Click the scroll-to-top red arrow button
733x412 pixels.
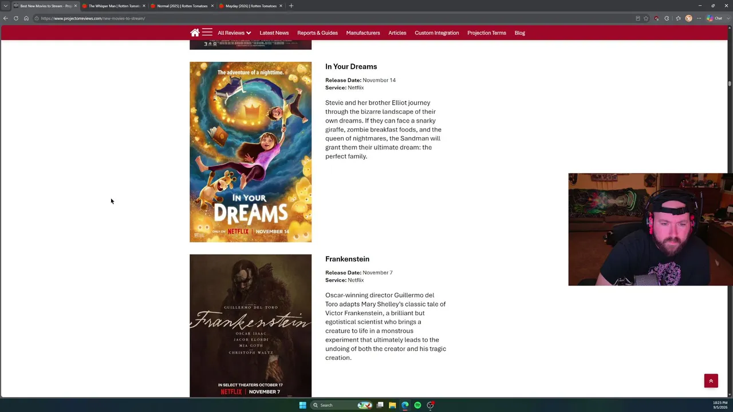[x=711, y=381]
